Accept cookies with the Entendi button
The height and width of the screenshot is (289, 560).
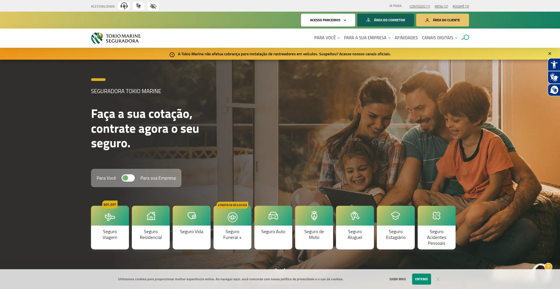[x=421, y=279]
